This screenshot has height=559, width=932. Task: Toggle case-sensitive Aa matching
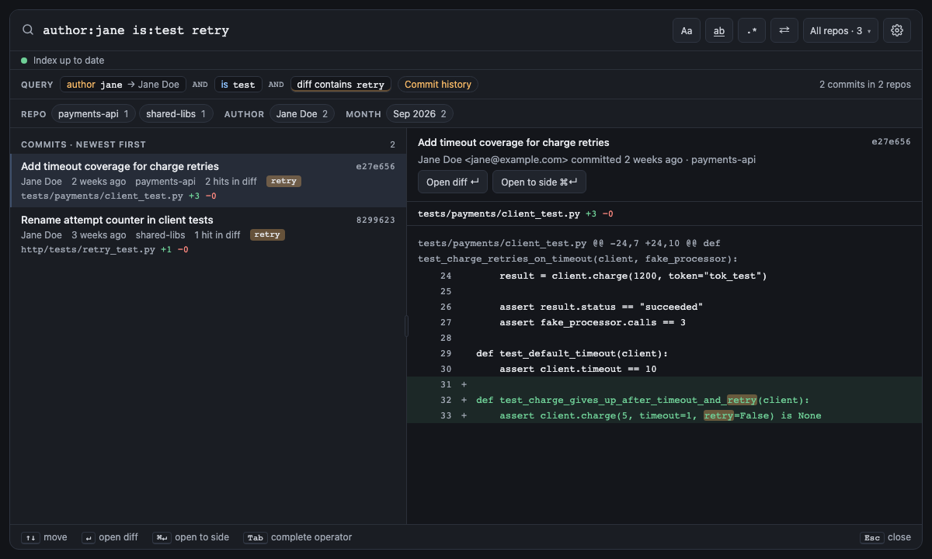[x=687, y=30]
